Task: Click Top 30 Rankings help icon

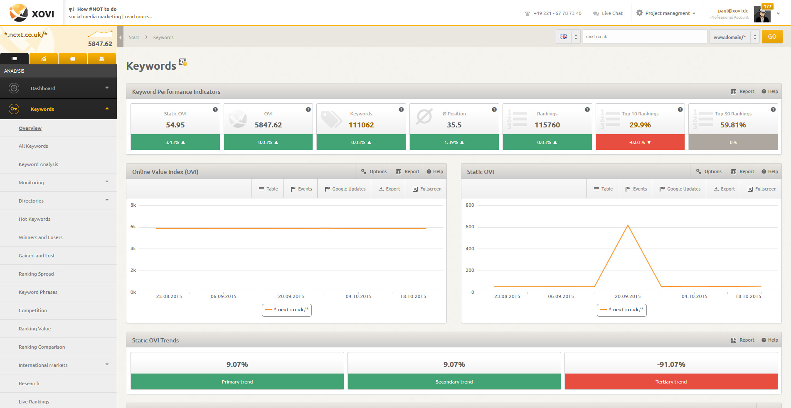Action: 773,110
